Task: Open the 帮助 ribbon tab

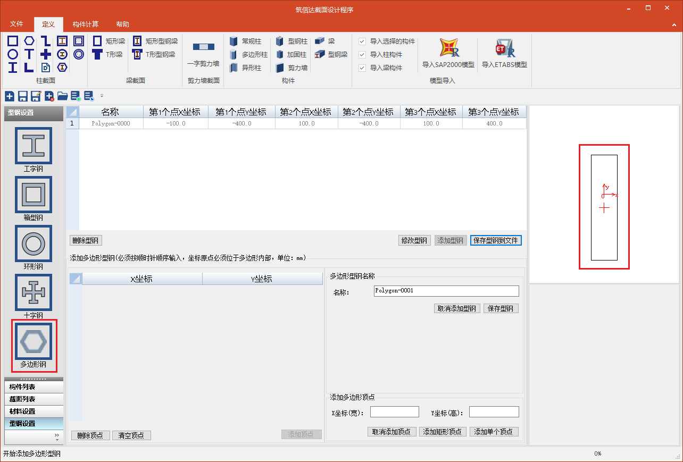Action: coord(122,24)
